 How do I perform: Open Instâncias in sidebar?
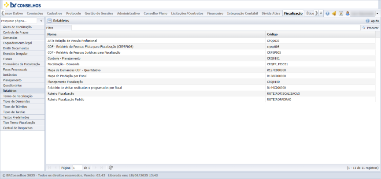[22, 75]
